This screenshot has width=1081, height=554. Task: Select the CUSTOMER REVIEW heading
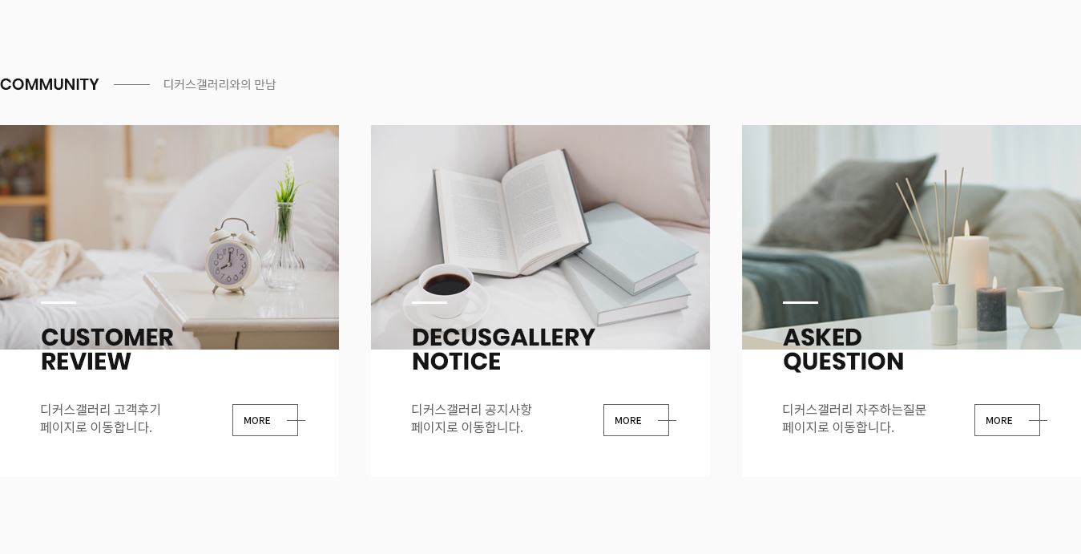[x=107, y=350]
